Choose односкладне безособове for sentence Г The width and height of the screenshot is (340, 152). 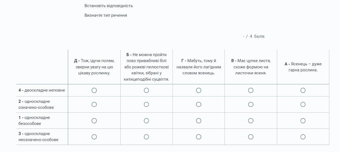coord(199,121)
